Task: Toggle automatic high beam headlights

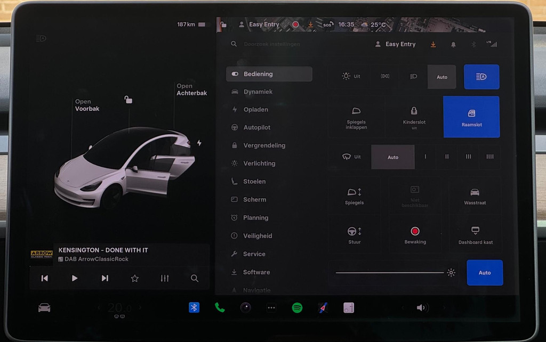Action: tap(481, 77)
